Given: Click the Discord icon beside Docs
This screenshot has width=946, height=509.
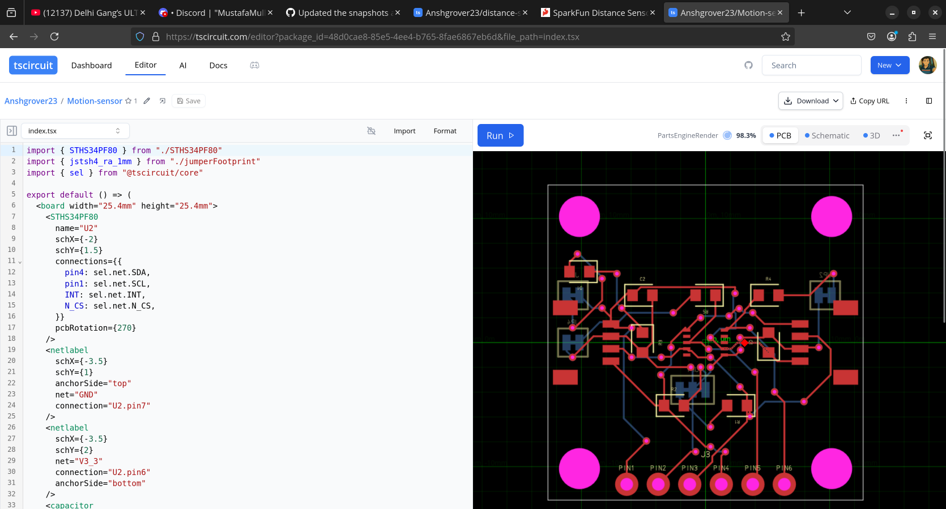Looking at the screenshot, I should (x=254, y=65).
